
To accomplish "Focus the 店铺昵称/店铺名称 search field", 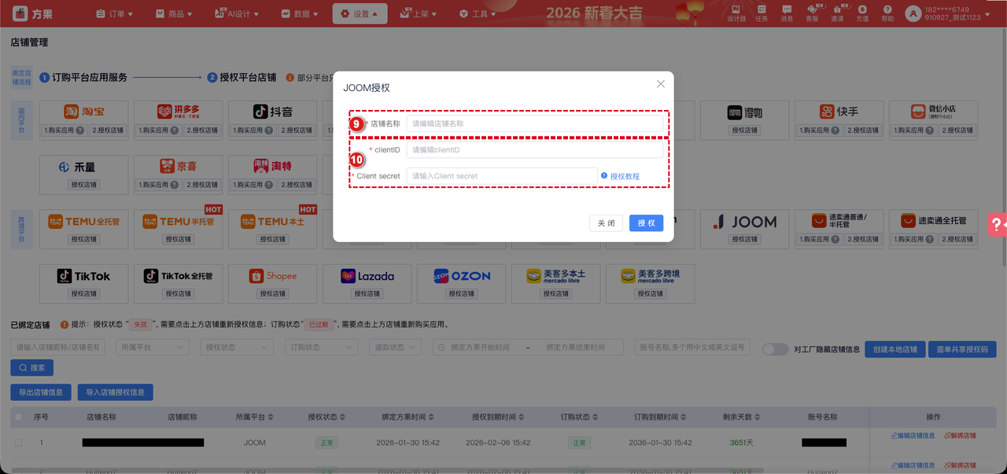I will pos(57,347).
